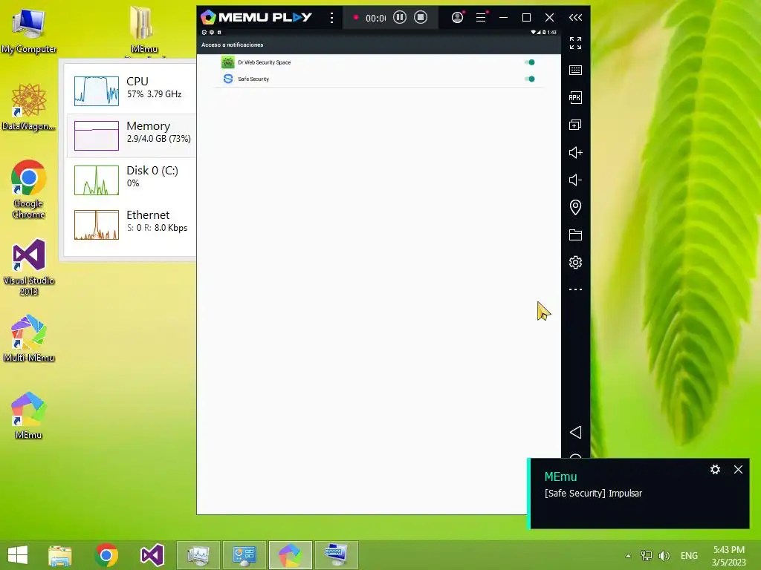Open the MEmu account profile icon
The height and width of the screenshot is (570, 761).
click(x=457, y=18)
